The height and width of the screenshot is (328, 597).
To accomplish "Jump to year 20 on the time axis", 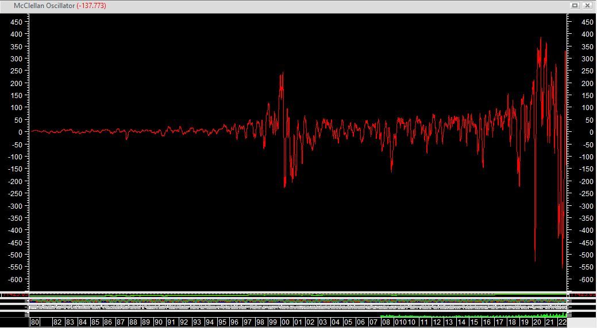I will coord(537,323).
